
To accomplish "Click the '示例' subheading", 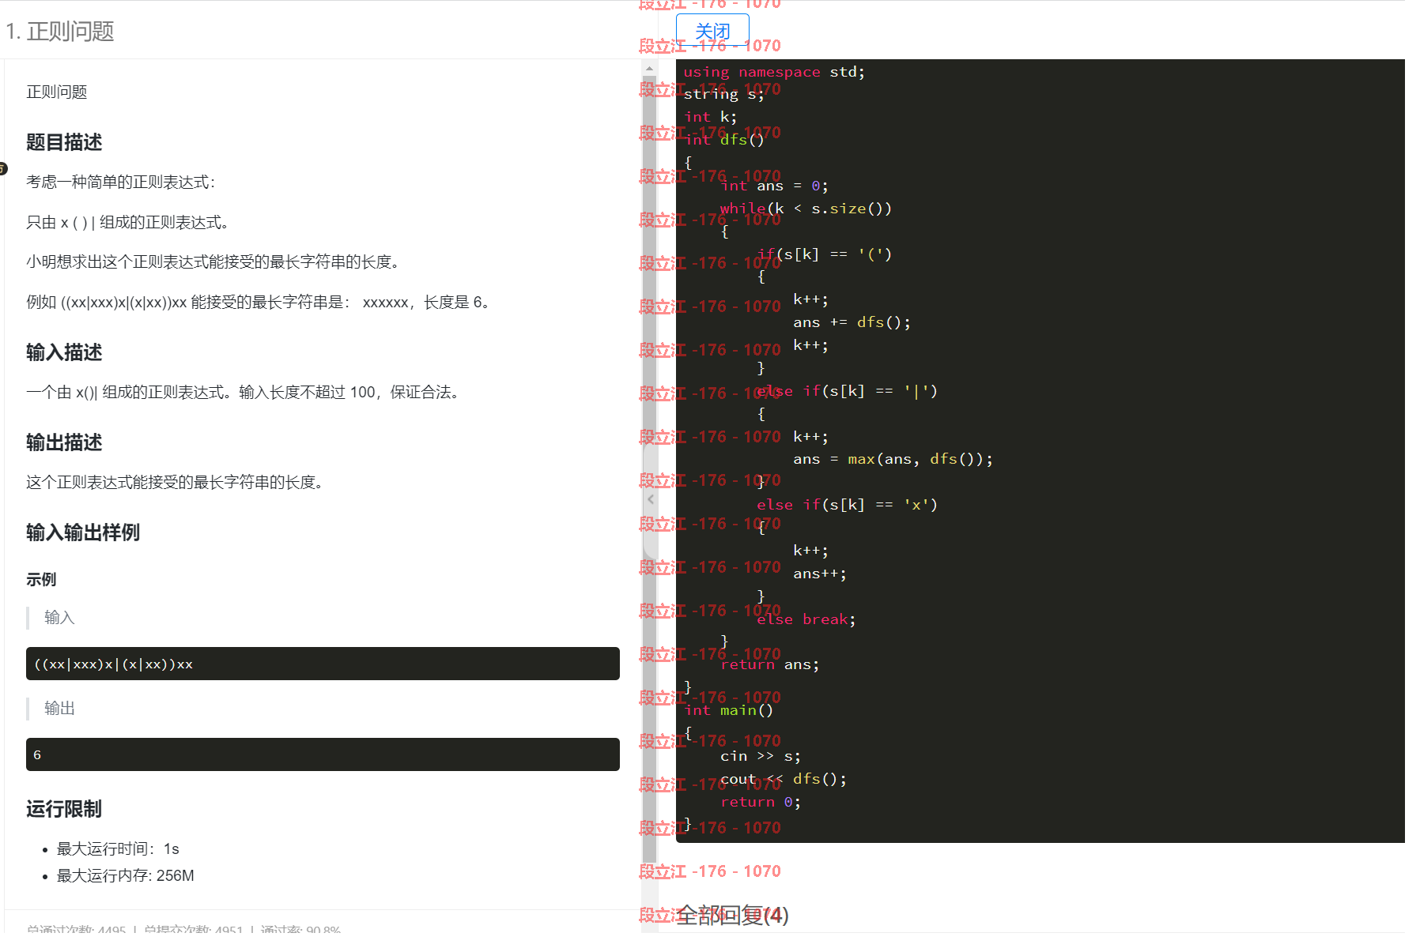I will tap(41, 579).
